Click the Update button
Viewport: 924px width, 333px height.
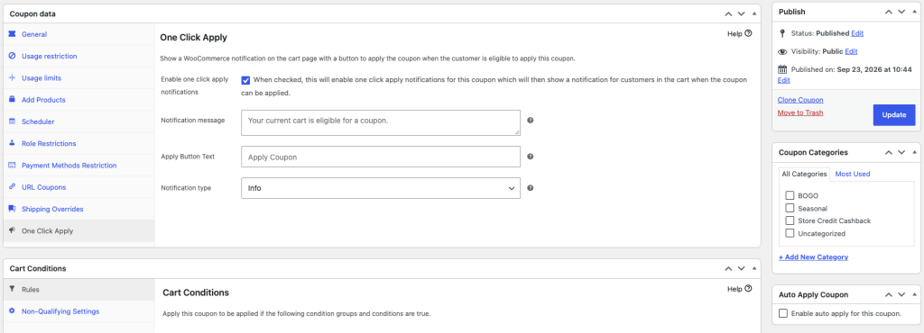point(894,114)
